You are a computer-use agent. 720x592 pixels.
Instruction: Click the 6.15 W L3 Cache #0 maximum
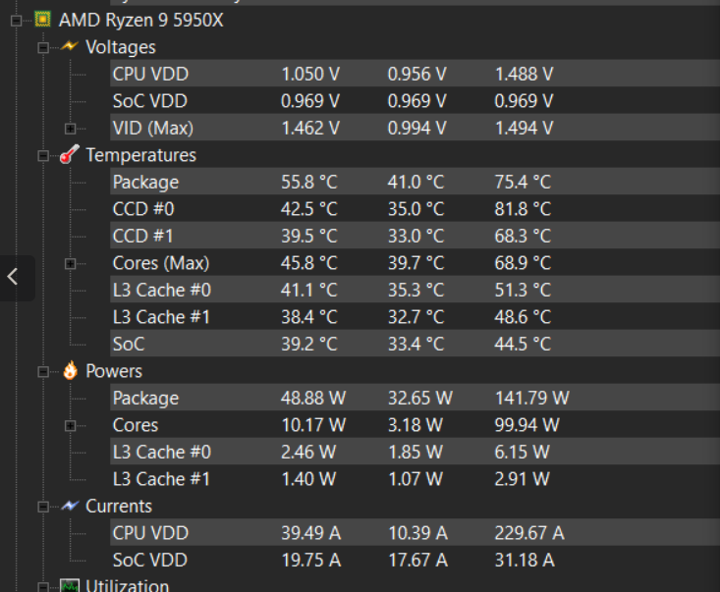click(522, 452)
